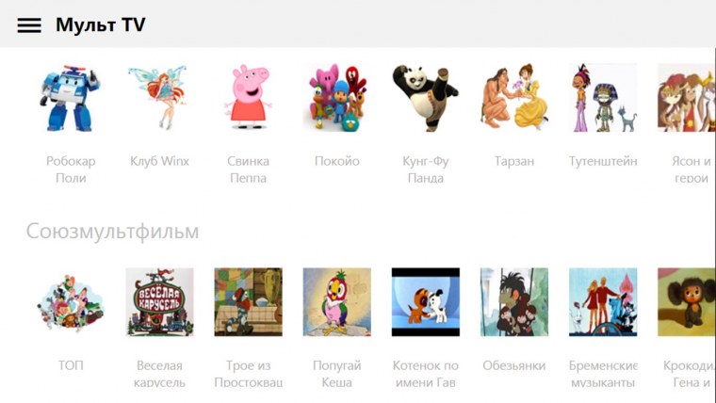Open the Трое из Простоквашино picture
716x403 pixels.
pyautogui.click(x=248, y=302)
